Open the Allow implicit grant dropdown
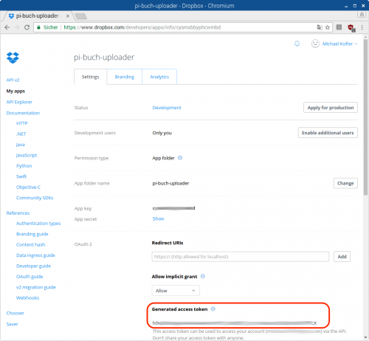Viewport: 369px width, 341px height. [x=176, y=291]
